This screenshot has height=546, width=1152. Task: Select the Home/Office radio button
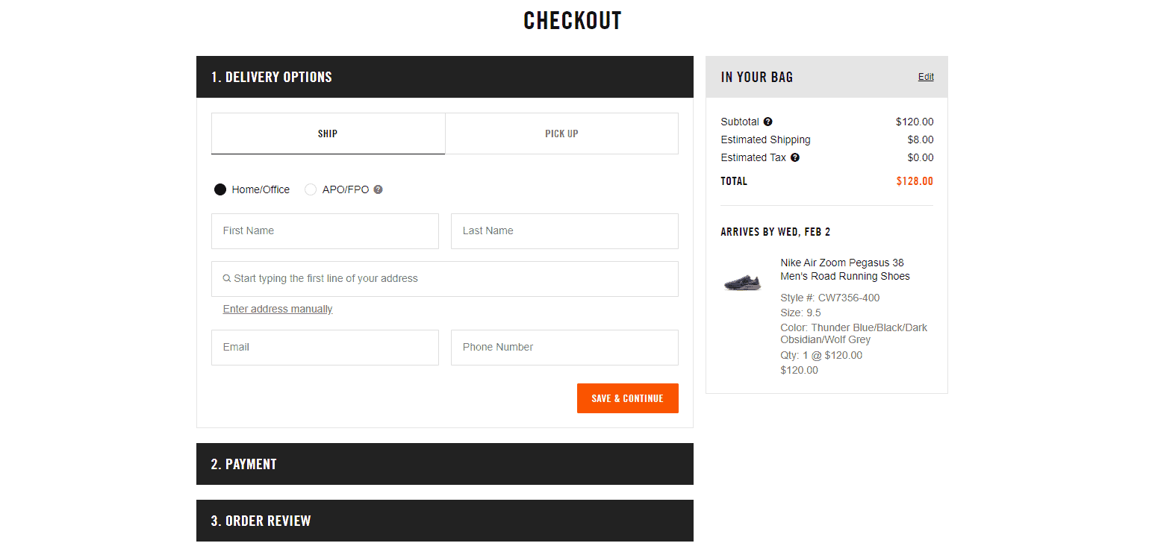(x=220, y=189)
